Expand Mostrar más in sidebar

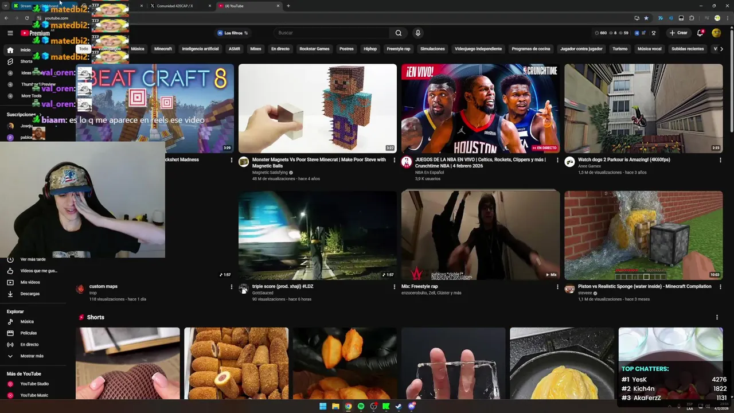pyautogui.click(x=32, y=356)
